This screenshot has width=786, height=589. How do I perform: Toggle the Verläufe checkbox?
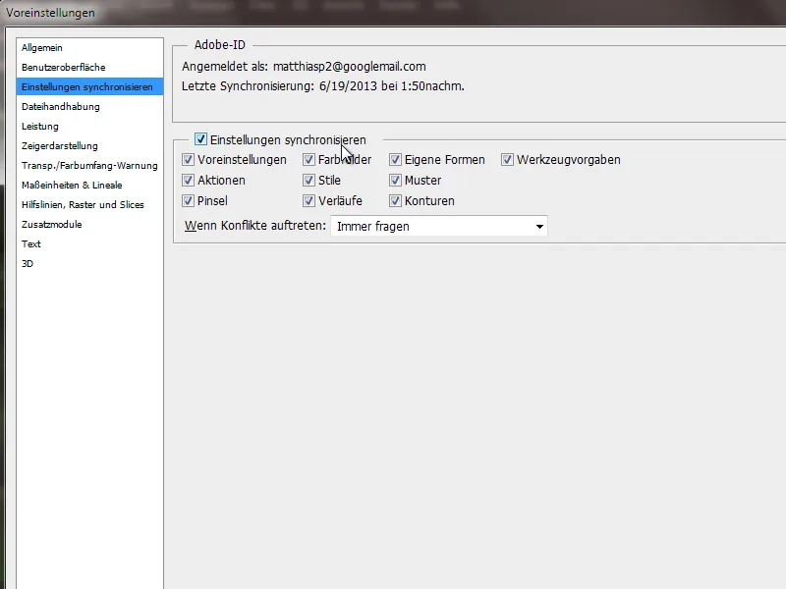coord(309,201)
